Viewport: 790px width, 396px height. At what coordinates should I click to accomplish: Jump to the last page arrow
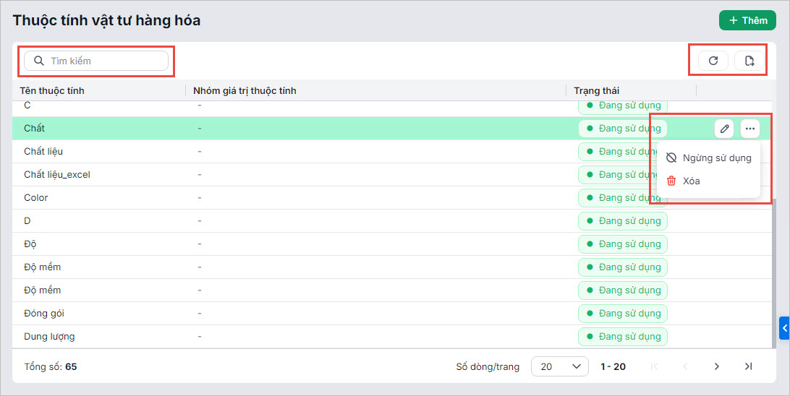tap(749, 366)
